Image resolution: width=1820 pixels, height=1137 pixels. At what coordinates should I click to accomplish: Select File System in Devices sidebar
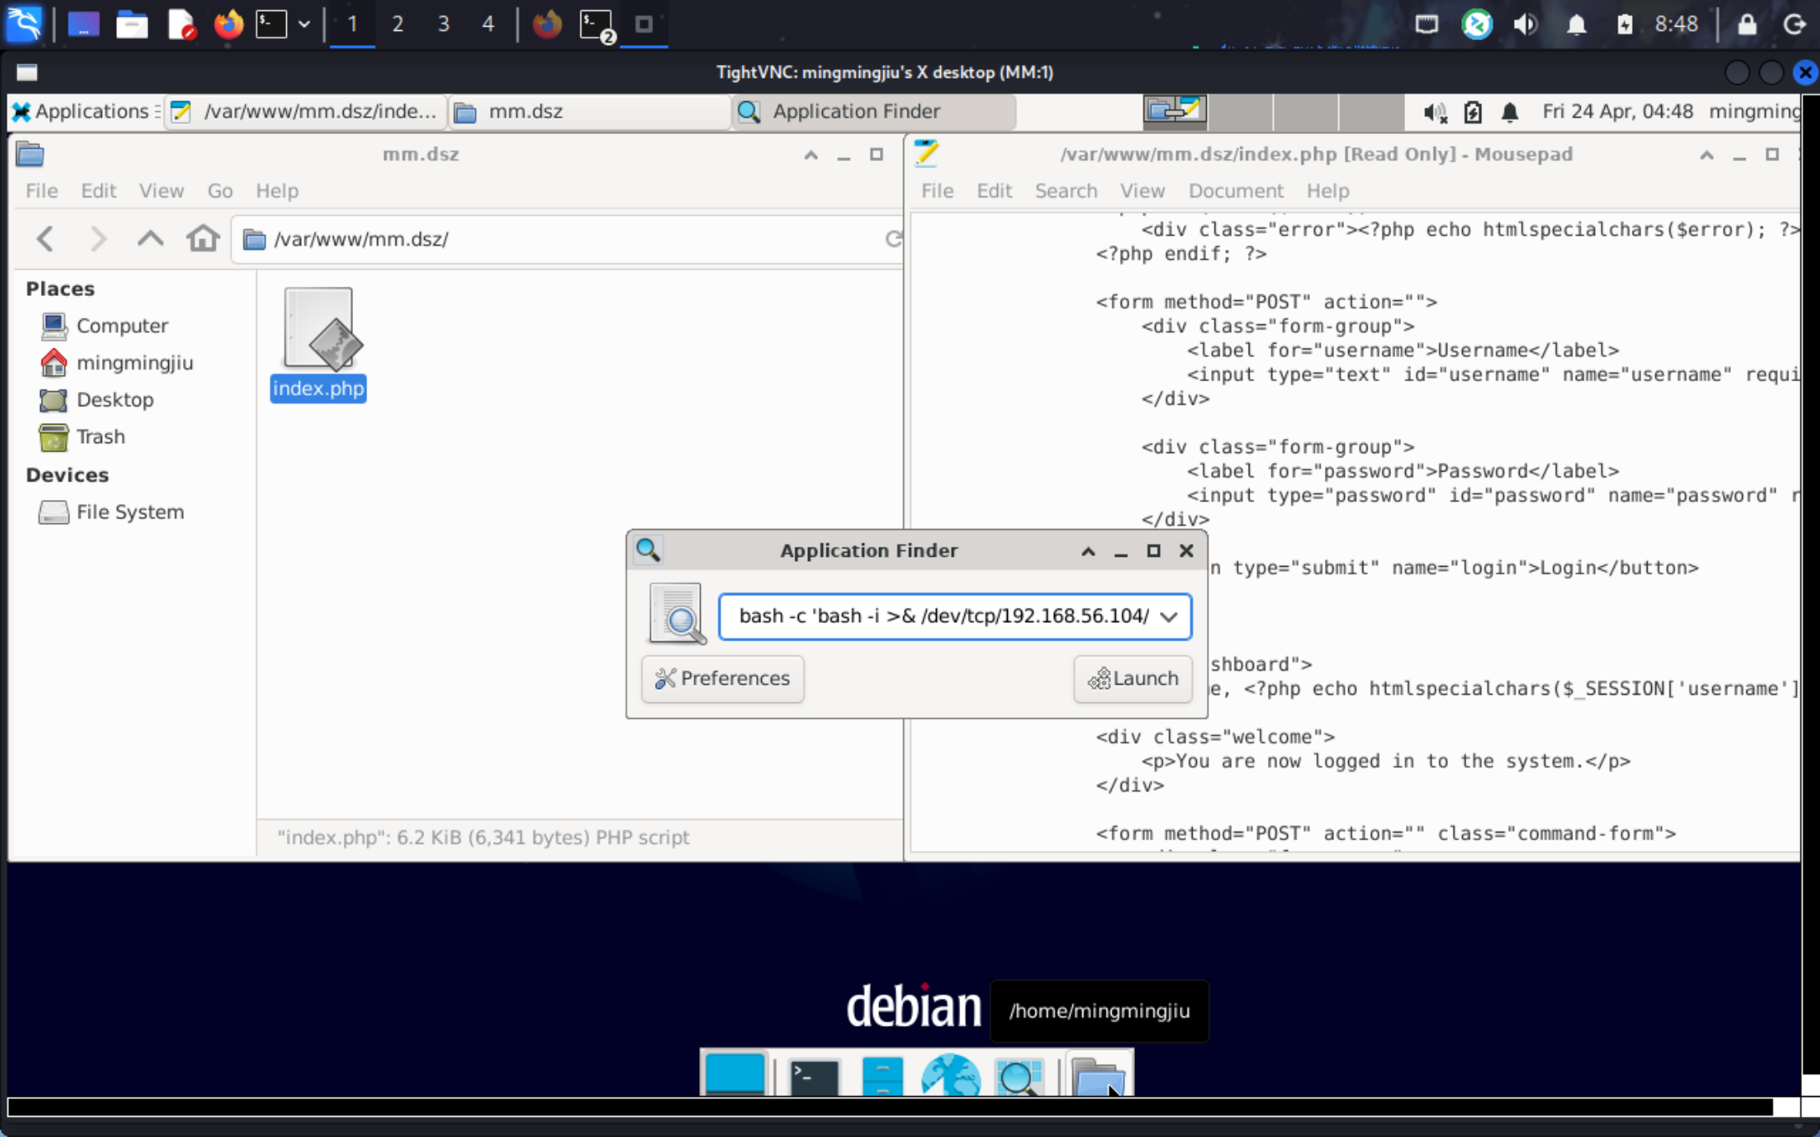click(130, 512)
